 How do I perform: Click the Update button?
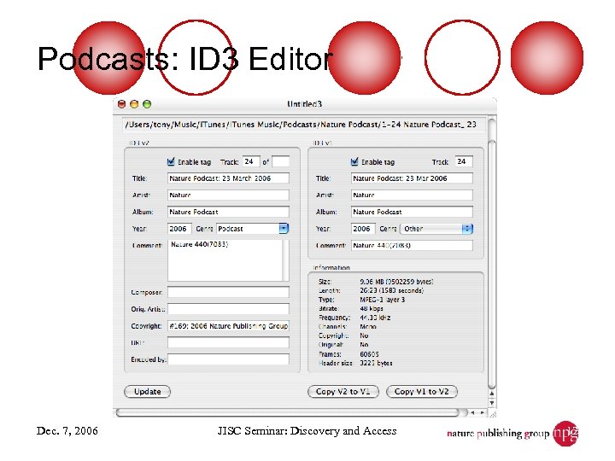pyautogui.click(x=148, y=391)
